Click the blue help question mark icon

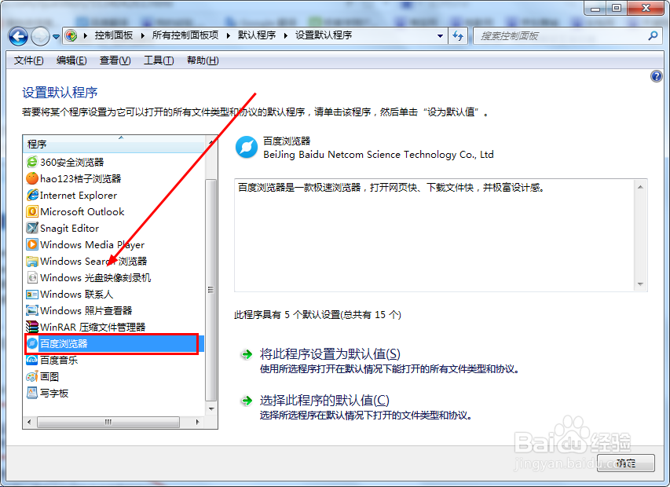pos(657,76)
